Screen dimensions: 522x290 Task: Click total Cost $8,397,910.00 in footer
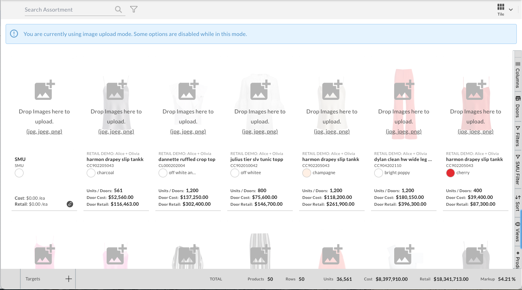(392, 279)
